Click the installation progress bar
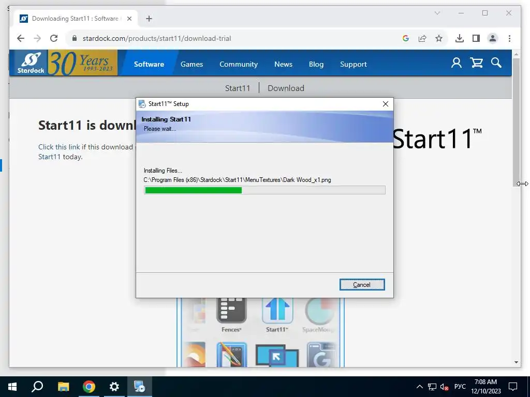Image resolution: width=530 pixels, height=397 pixels. pos(264,190)
